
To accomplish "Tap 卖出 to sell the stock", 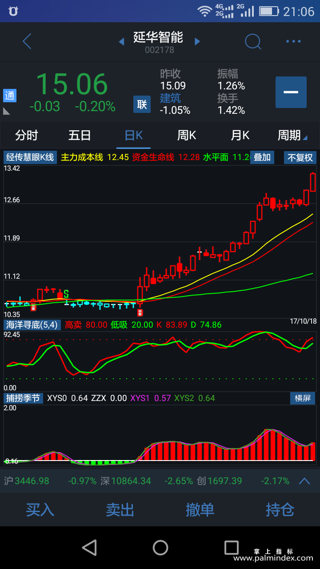I will [120, 509].
